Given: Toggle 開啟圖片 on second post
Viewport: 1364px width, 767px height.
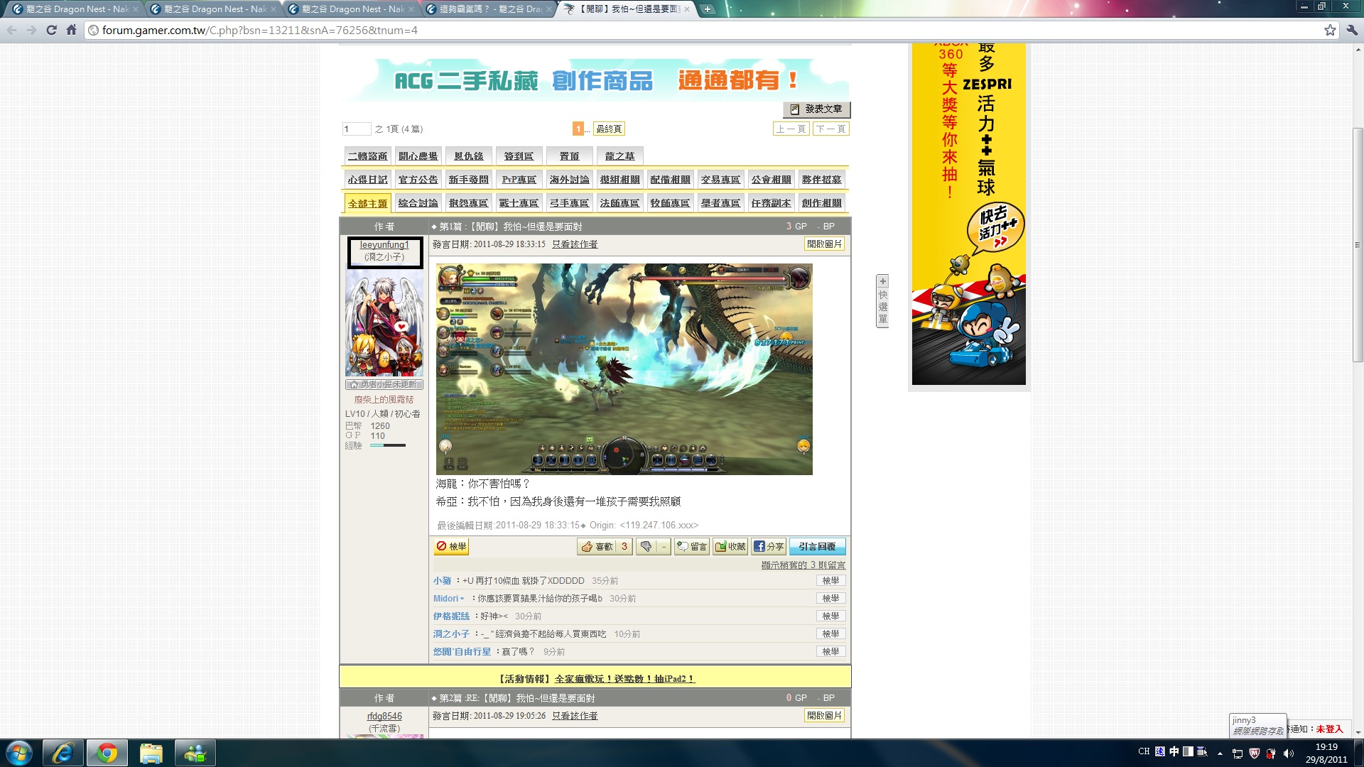Looking at the screenshot, I should click(x=824, y=715).
